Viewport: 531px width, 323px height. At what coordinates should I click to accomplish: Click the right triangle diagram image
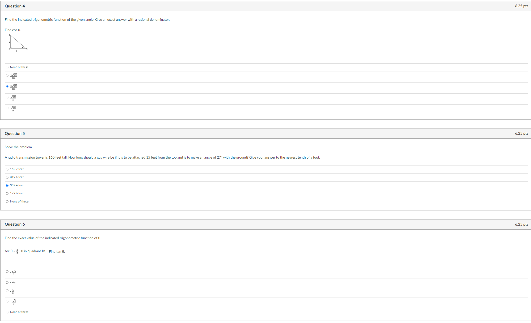pos(18,43)
